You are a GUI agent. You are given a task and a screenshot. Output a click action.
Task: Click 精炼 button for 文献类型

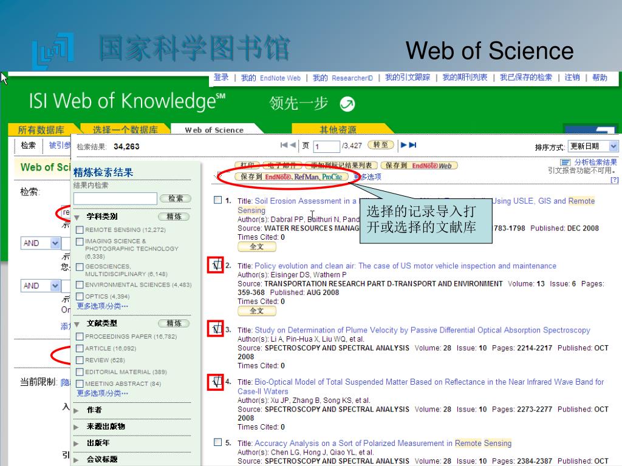pyautogui.click(x=174, y=323)
